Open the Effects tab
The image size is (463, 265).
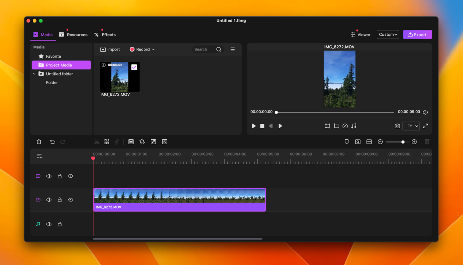pos(105,35)
